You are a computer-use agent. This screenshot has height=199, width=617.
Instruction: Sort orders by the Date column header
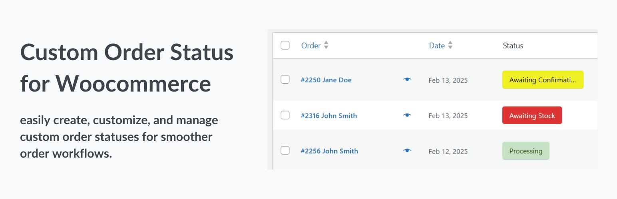click(437, 45)
